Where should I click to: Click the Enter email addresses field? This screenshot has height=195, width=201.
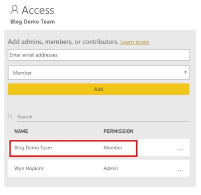(98, 55)
